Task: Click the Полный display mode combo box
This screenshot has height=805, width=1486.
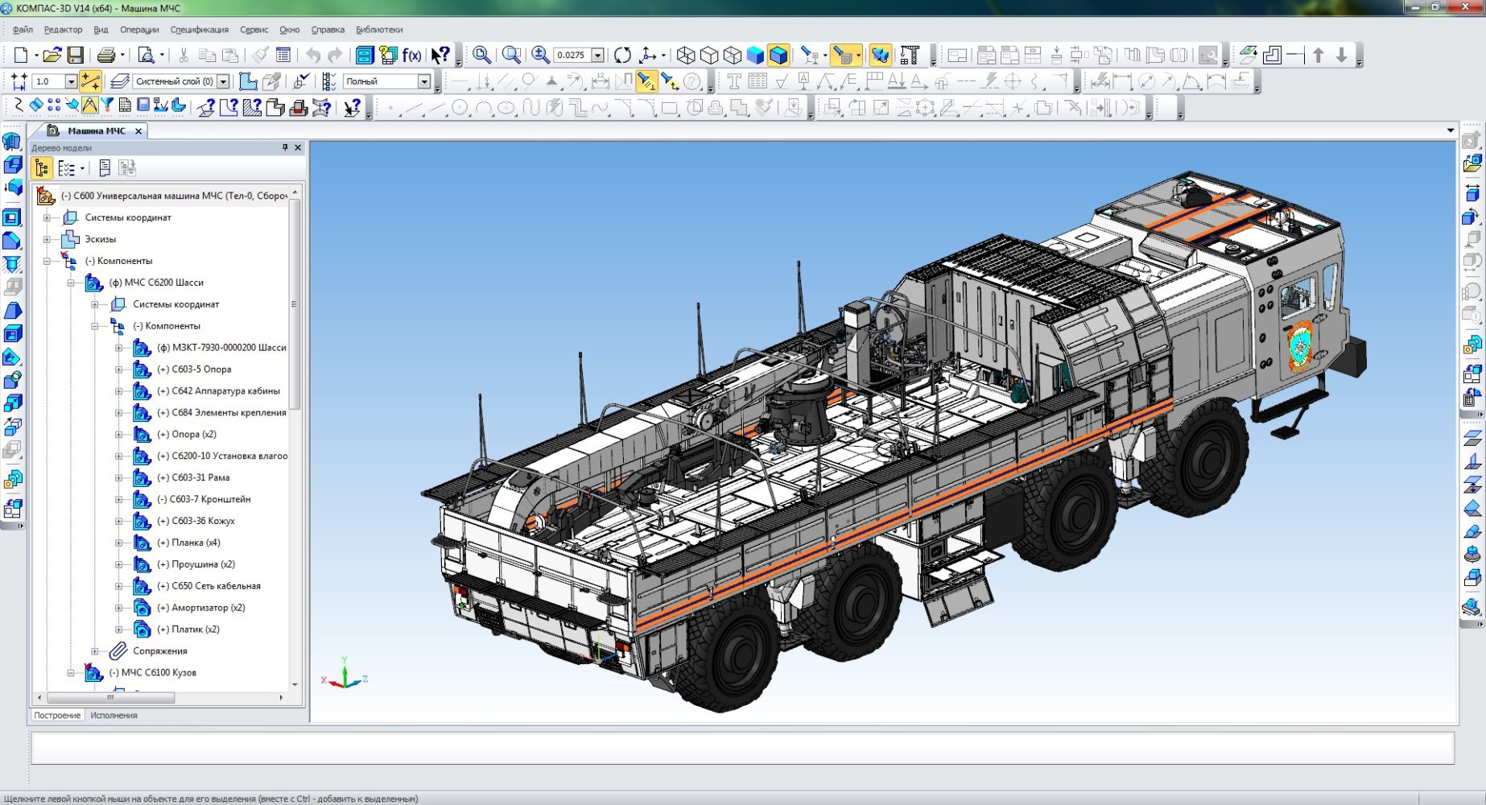Action: coord(387,81)
